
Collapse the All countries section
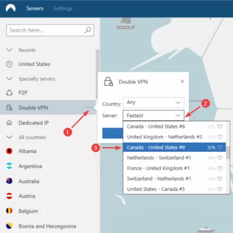(x=9, y=137)
